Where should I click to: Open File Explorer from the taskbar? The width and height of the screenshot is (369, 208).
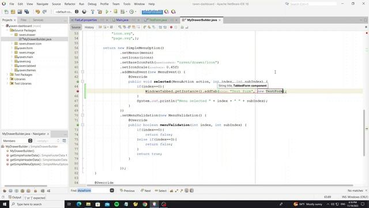[88, 204]
